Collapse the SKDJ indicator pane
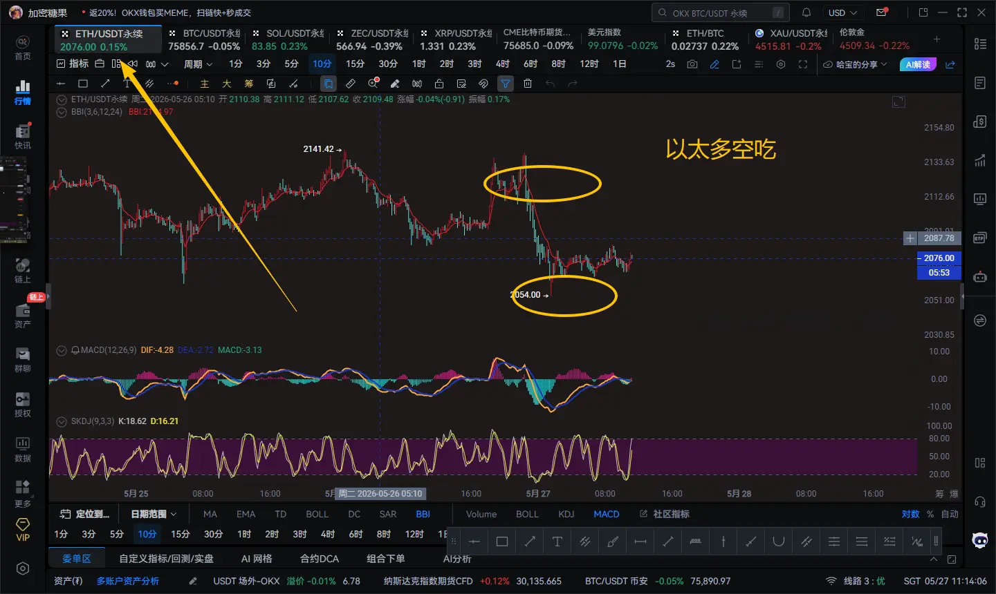 click(62, 421)
